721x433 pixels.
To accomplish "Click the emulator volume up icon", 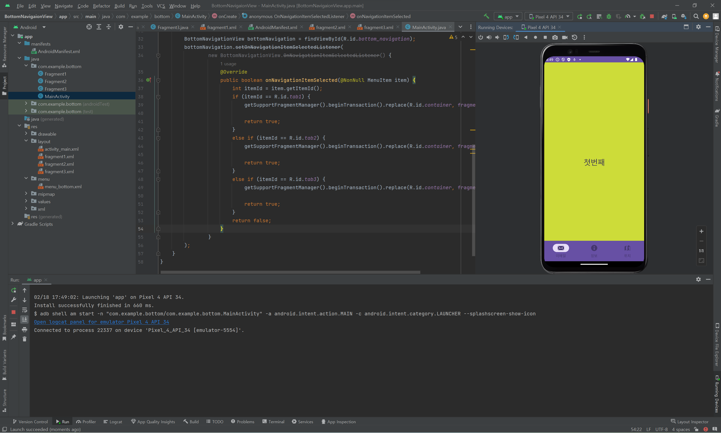I will point(489,37).
